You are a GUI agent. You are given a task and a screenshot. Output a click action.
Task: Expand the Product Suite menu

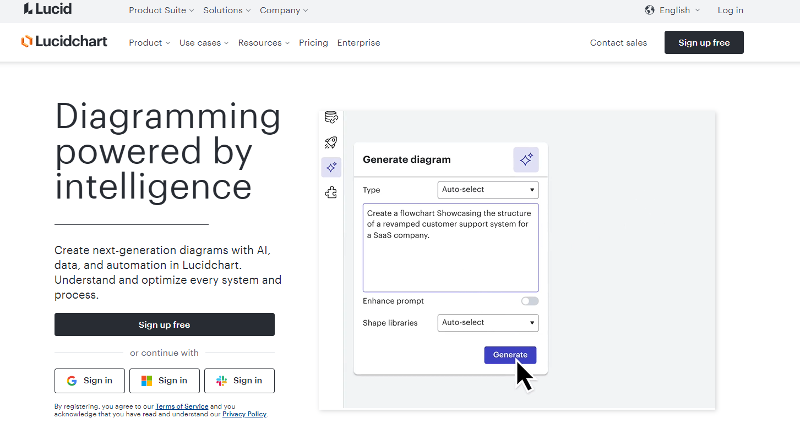161,10
